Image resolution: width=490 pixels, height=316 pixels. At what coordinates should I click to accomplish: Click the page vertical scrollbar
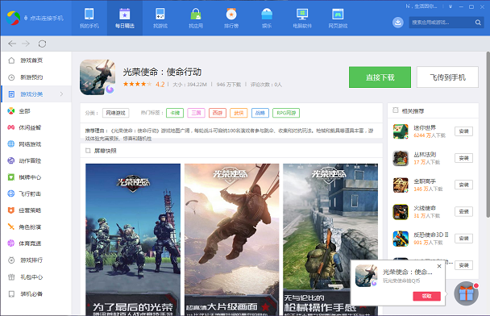pos(488,135)
